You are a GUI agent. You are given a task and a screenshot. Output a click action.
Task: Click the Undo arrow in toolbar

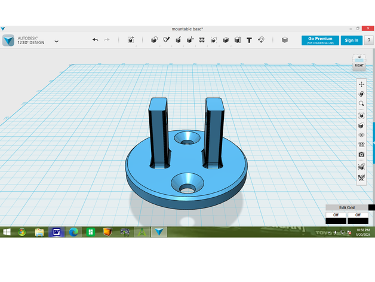coord(95,40)
